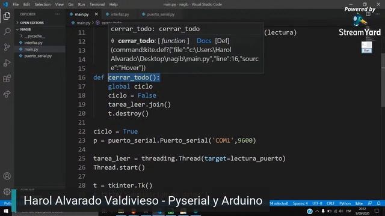Screen dimensions: 385x216
Task: Click the taskbar clock and date
Action: coord(362,211)
